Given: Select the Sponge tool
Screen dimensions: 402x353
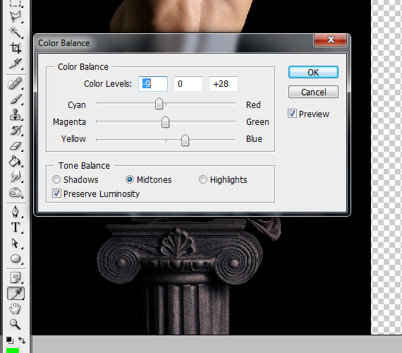Looking at the screenshot, I should 16,193.
